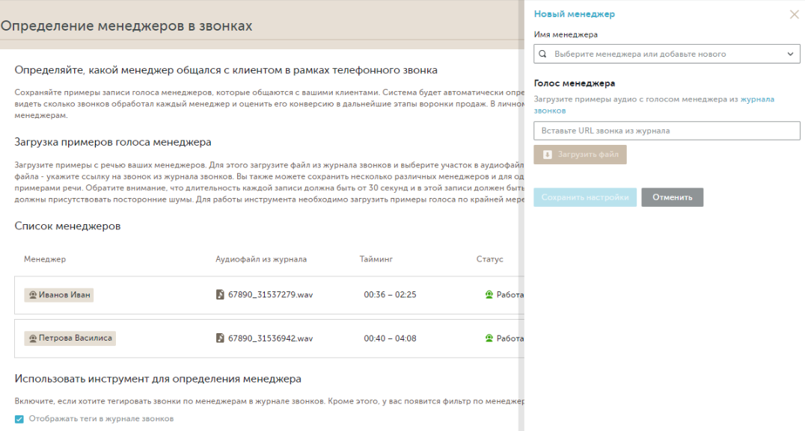The width and height of the screenshot is (805, 431).
Task: Click the audio file icon for 67890_31536942.wav
Action: point(220,338)
